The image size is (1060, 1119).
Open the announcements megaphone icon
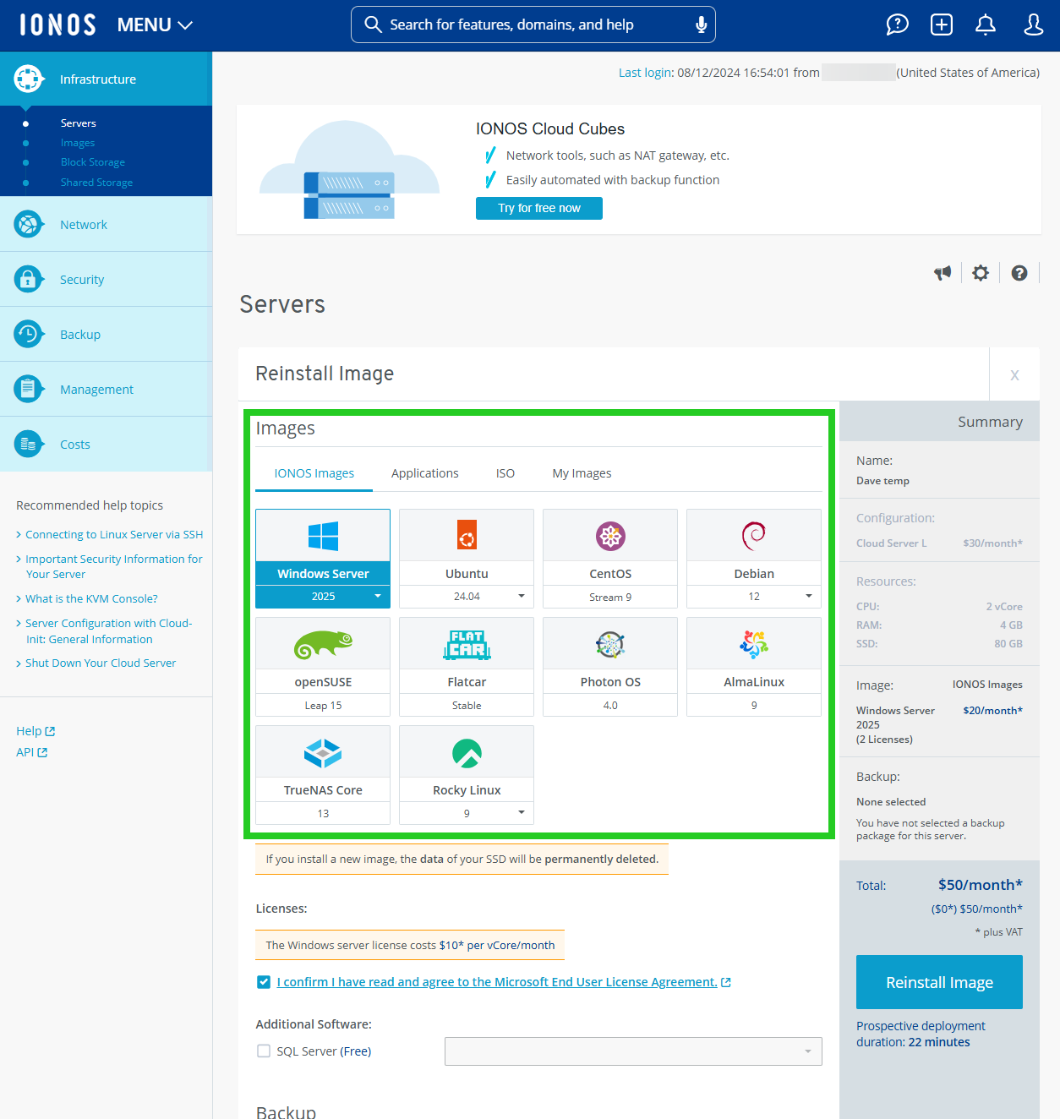click(943, 273)
